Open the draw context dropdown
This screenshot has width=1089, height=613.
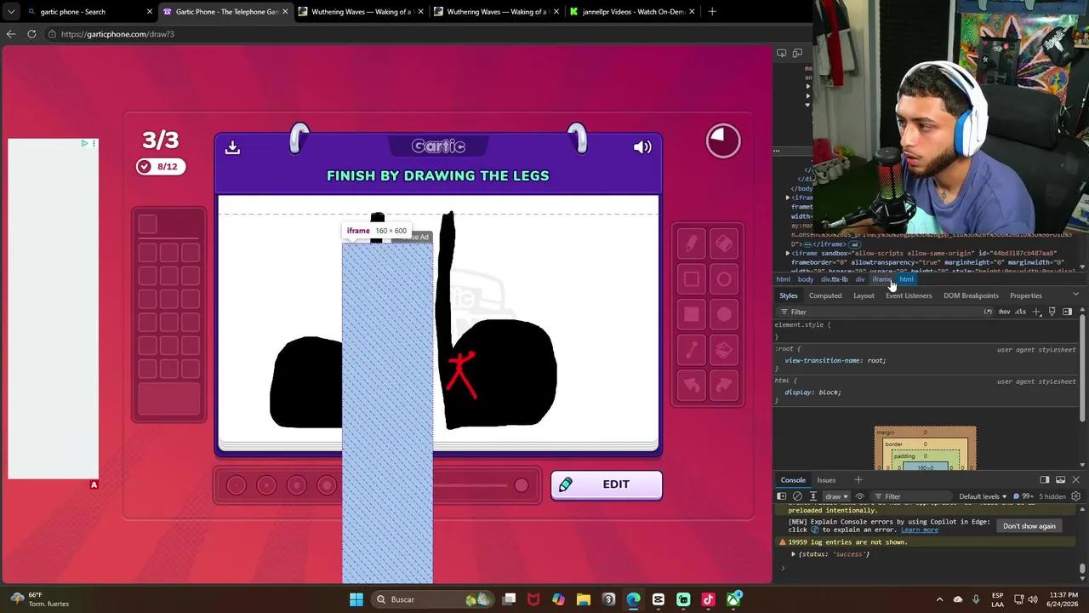click(x=836, y=496)
